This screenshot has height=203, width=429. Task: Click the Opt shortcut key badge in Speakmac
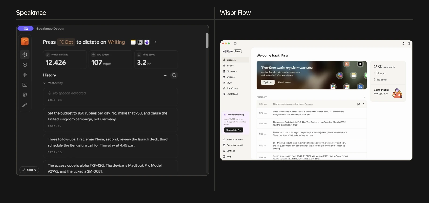point(66,42)
